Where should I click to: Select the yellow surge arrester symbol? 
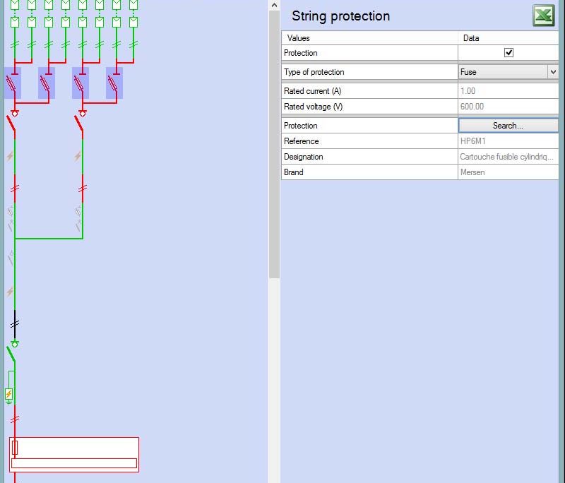tap(9, 395)
